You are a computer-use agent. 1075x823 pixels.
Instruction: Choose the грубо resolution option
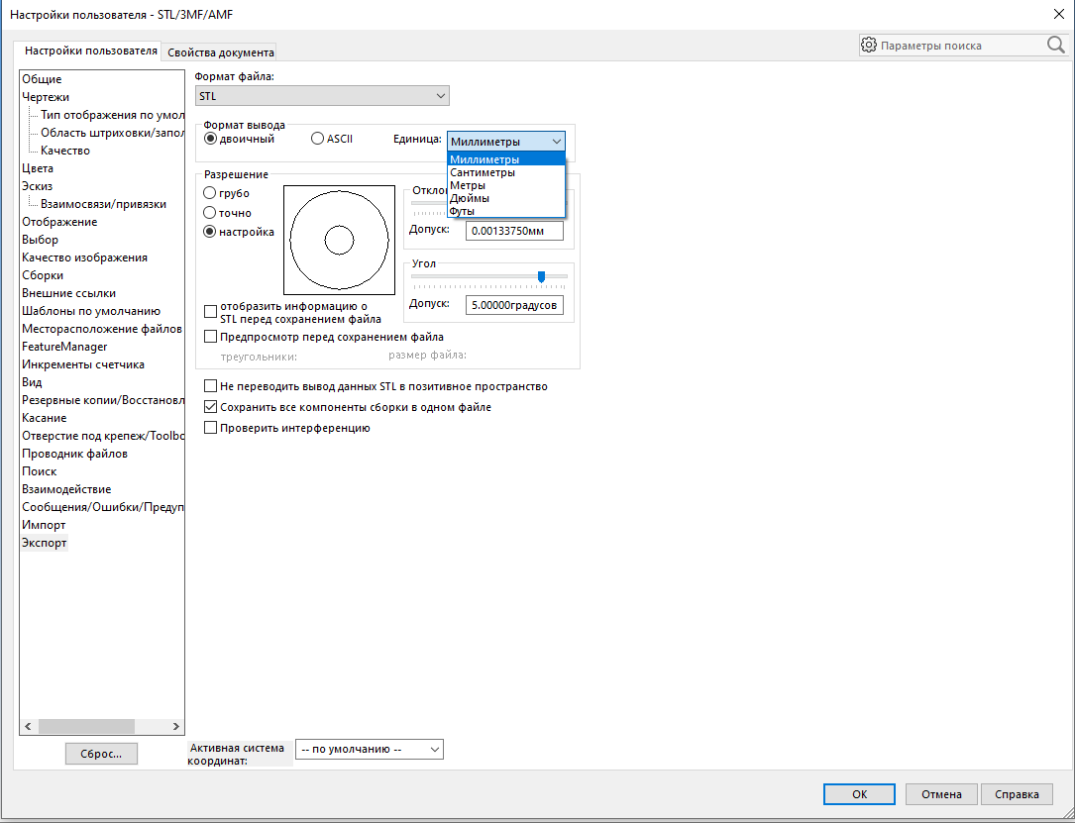point(210,193)
